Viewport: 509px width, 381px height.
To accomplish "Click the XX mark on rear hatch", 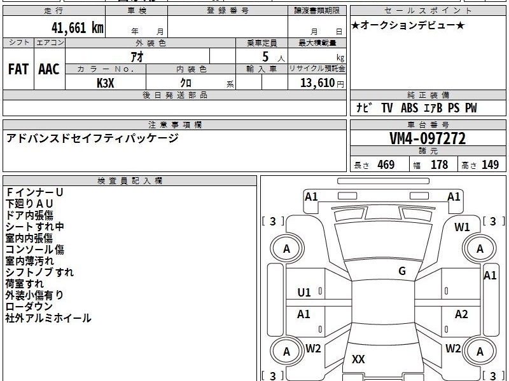I will tap(358, 359).
